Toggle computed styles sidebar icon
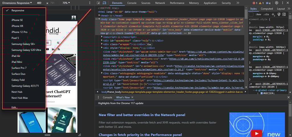 (284, 14)
